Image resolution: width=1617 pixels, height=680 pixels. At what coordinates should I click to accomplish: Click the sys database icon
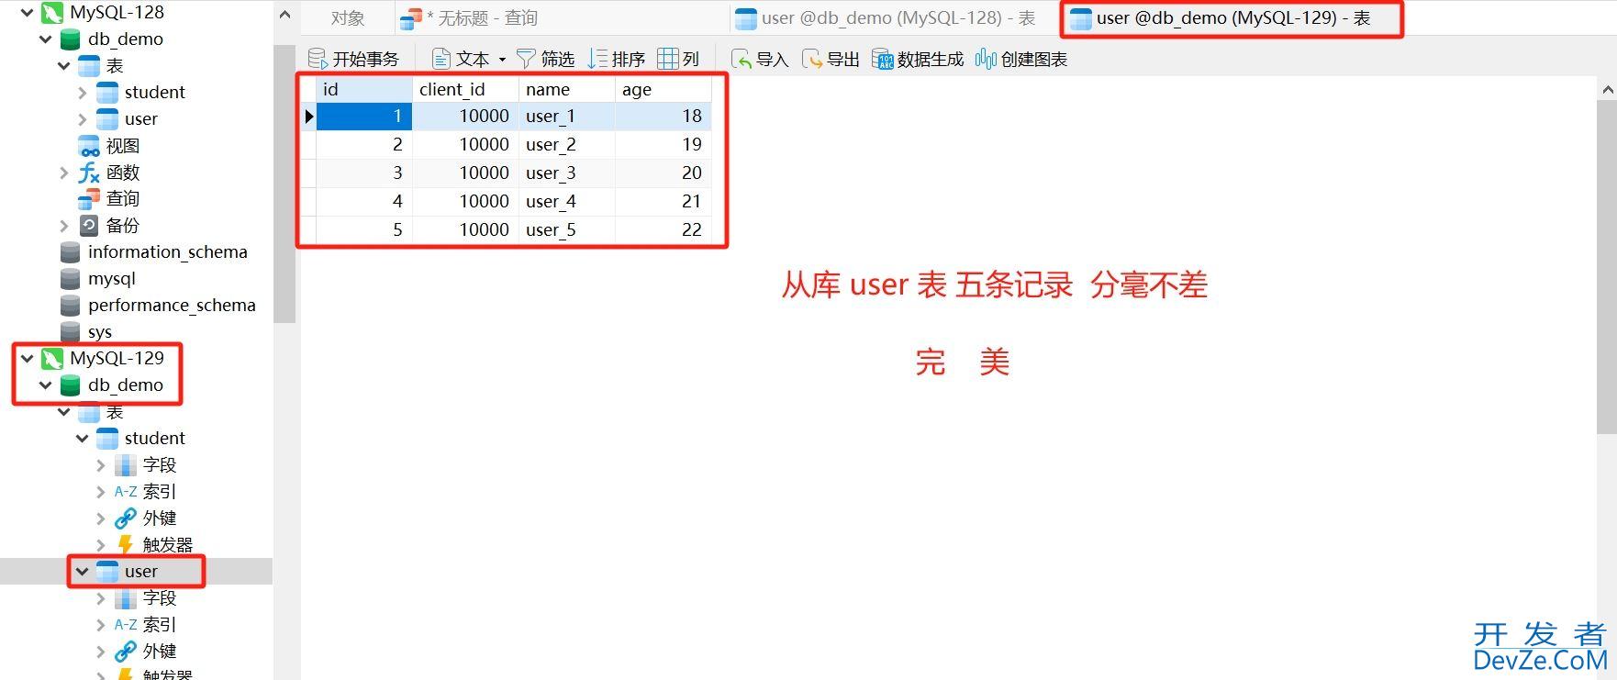click(x=70, y=332)
